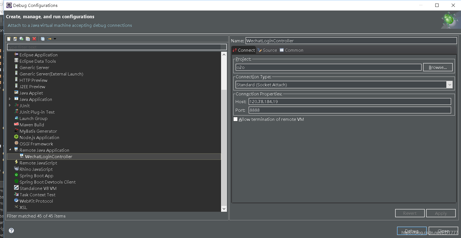Click the New launch configuration icon
This screenshot has height=238, width=461.
point(9,39)
